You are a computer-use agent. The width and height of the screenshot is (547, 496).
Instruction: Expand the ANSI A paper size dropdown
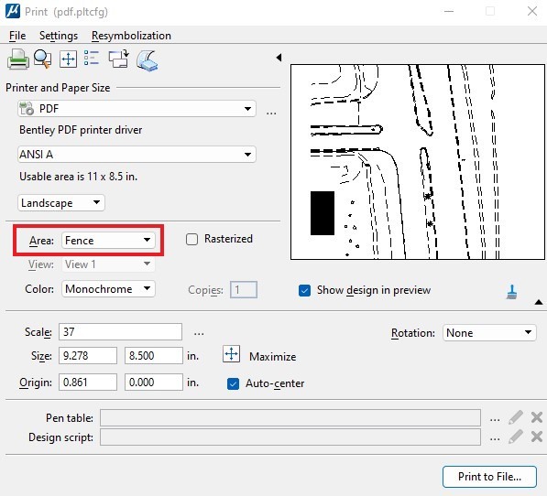(137, 155)
